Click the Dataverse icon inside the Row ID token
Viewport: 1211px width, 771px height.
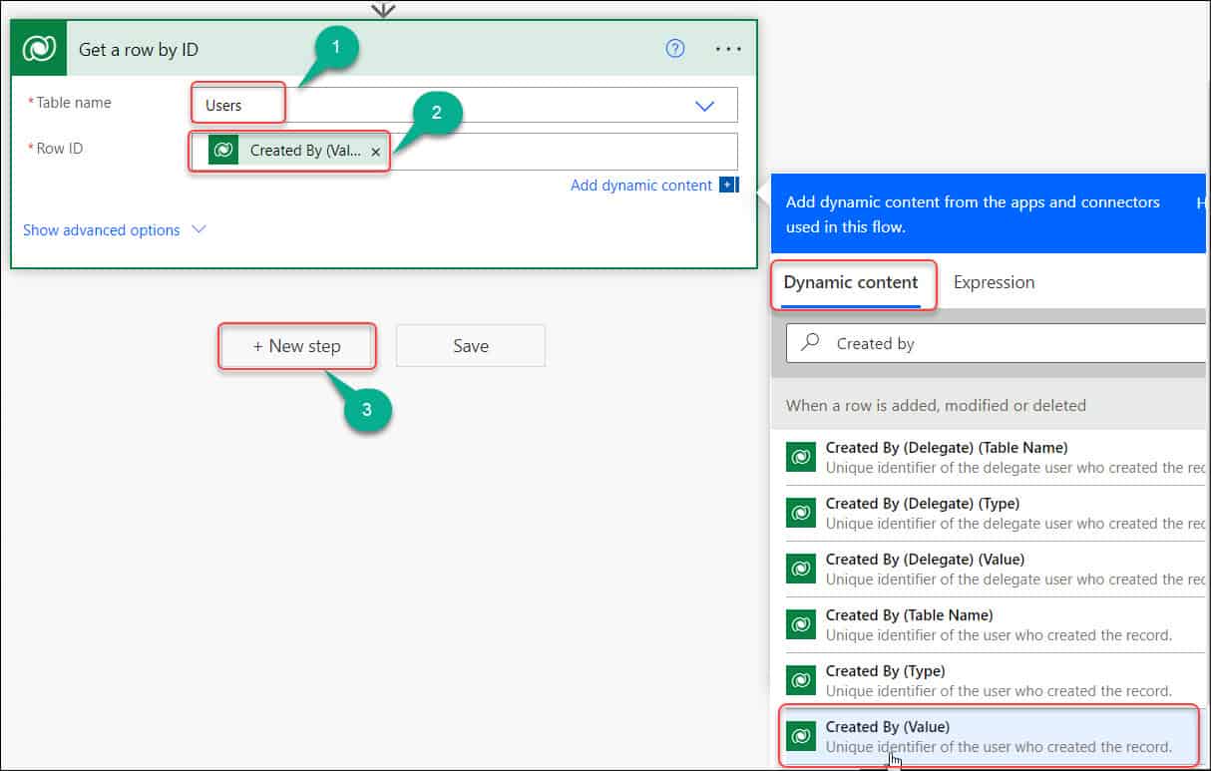(x=223, y=151)
